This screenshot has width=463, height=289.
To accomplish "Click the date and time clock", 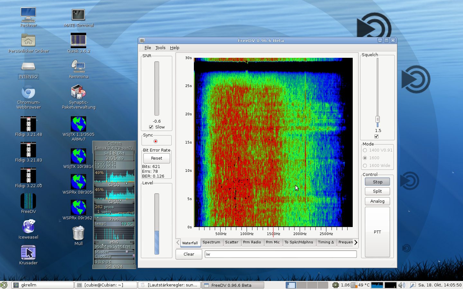I will tap(440, 285).
